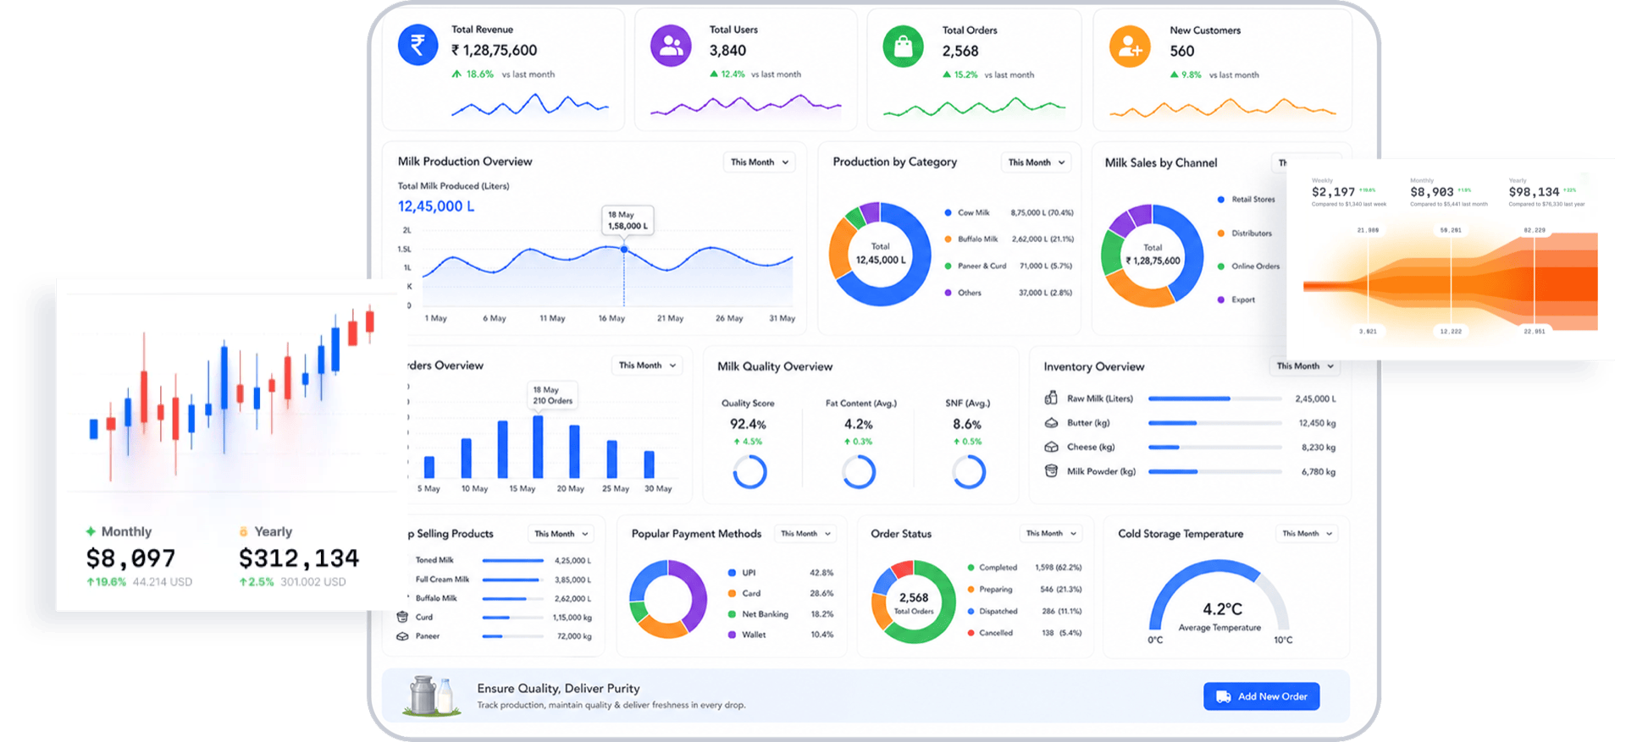
Task: Click the Monthly value $8,097
Action: [x=130, y=558]
